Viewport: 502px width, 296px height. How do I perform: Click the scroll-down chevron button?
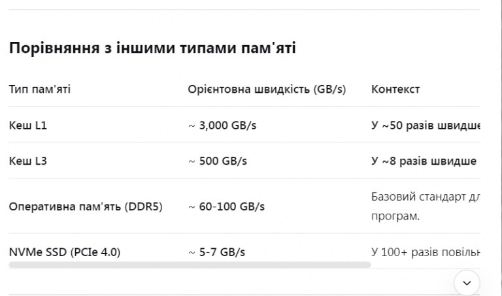click(467, 282)
